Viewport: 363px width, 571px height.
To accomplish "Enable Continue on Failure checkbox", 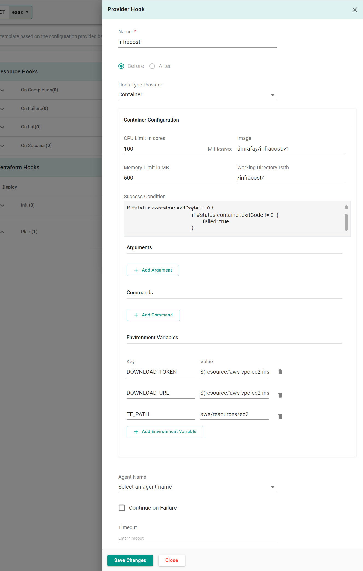I will click(x=122, y=508).
